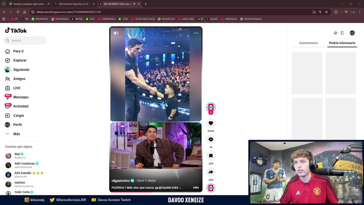Open the KICK bookmark
Viewport: 364px width, 205px height.
click(x=90, y=19)
